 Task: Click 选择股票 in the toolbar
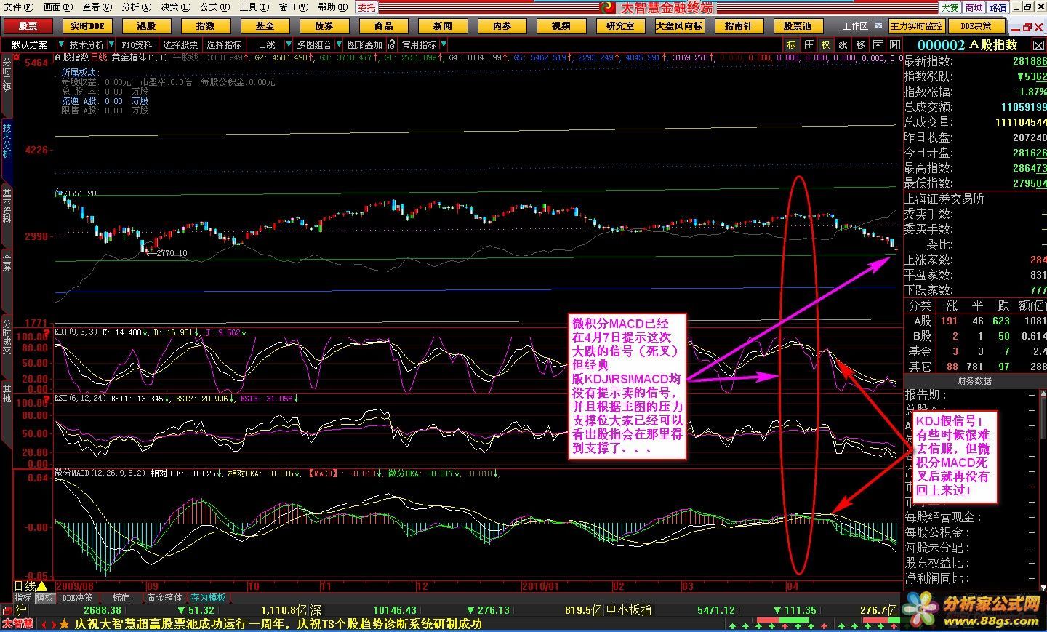[180, 44]
